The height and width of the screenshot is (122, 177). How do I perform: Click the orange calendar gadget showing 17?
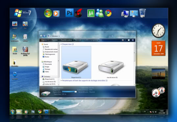(159, 48)
